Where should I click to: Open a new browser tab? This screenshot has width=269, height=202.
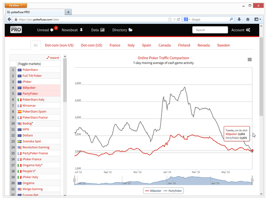click(68, 12)
